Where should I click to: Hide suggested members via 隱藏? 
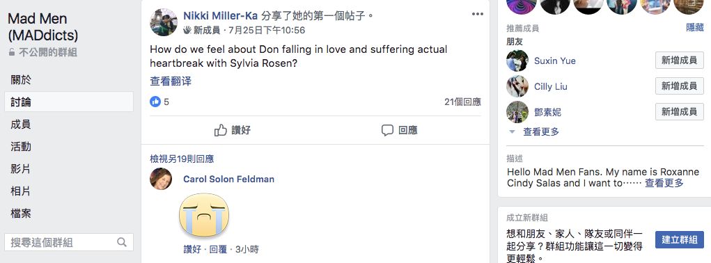tap(695, 28)
